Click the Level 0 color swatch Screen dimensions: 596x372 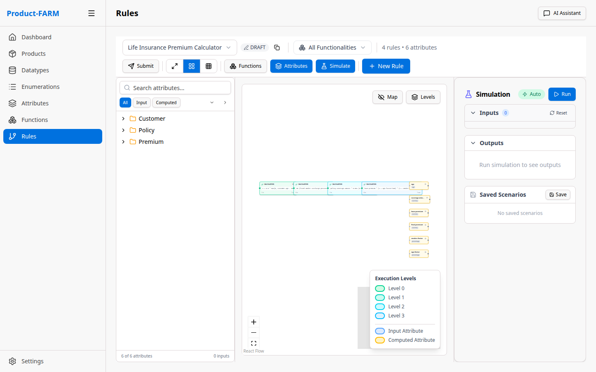tap(380, 289)
